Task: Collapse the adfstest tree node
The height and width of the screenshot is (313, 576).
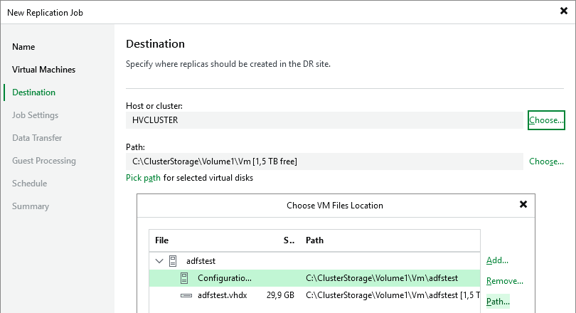Action: coord(159,261)
